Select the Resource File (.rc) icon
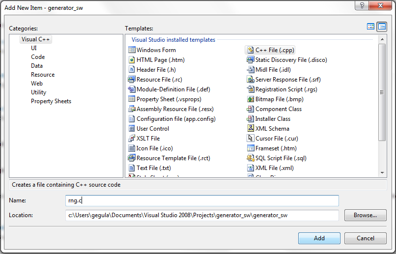This screenshot has height=254, width=396. tap(132, 80)
